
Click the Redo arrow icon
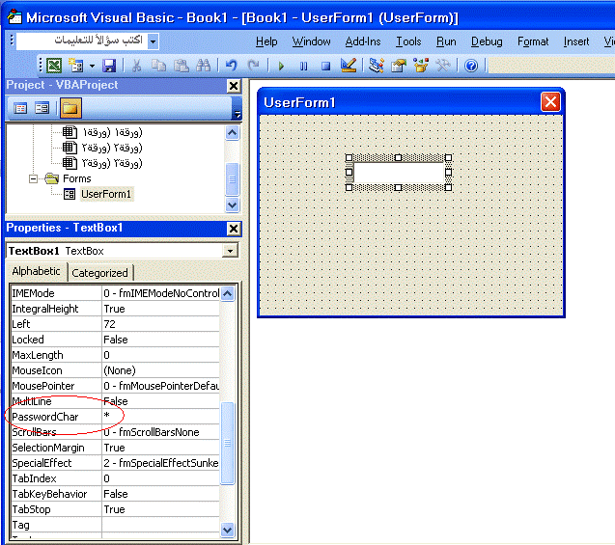coord(253,66)
